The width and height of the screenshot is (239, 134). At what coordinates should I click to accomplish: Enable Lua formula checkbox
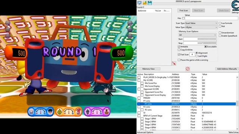point(220,23)
